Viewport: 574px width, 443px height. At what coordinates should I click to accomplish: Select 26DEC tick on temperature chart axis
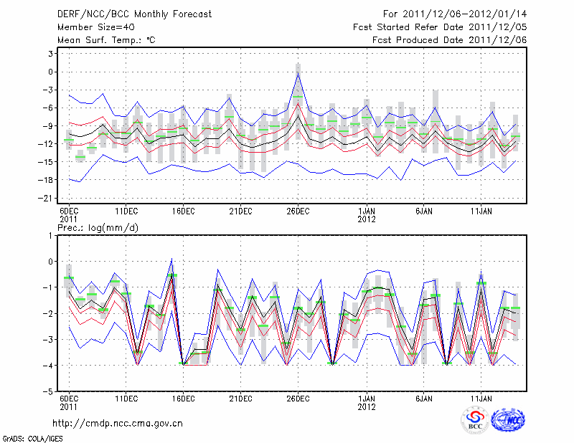click(298, 211)
